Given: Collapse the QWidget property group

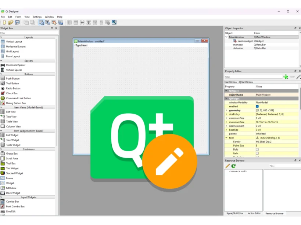Looking at the screenshot, I should (226, 98).
